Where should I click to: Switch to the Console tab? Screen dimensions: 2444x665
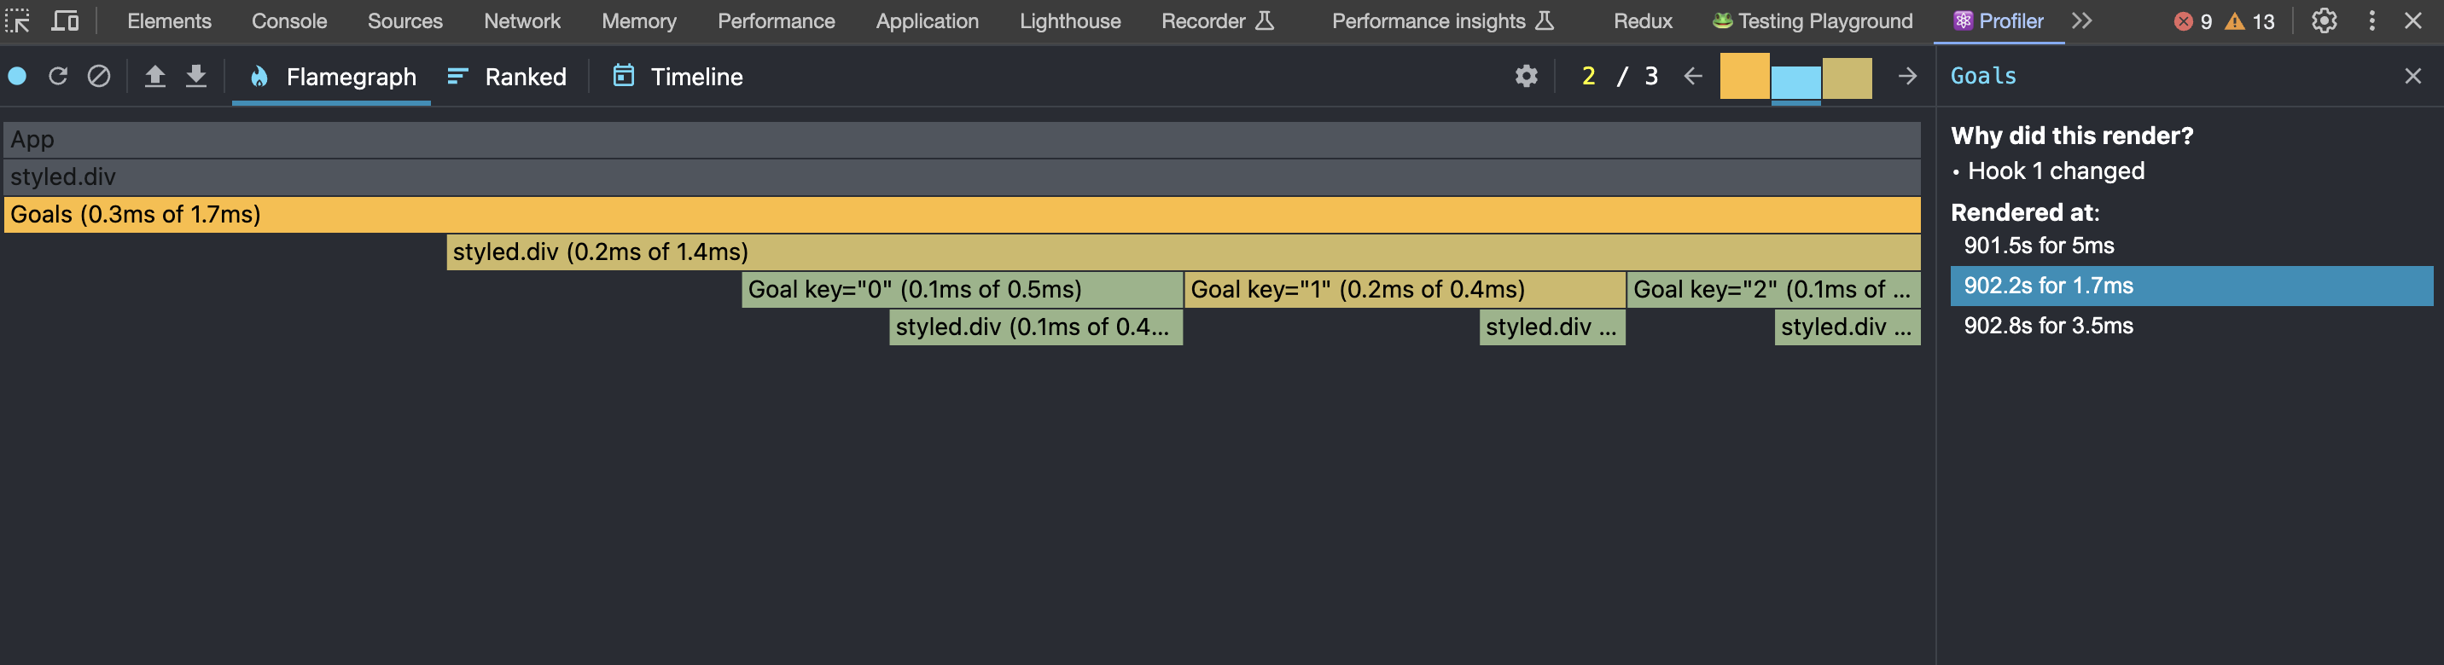[289, 20]
